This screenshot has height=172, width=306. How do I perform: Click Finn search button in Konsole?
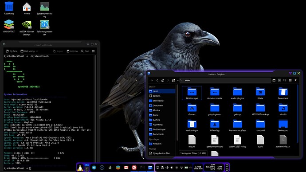[x=85, y=51]
